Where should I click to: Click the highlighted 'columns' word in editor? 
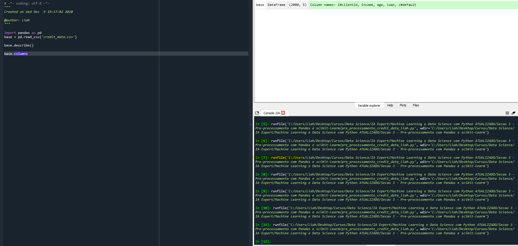tap(21, 54)
